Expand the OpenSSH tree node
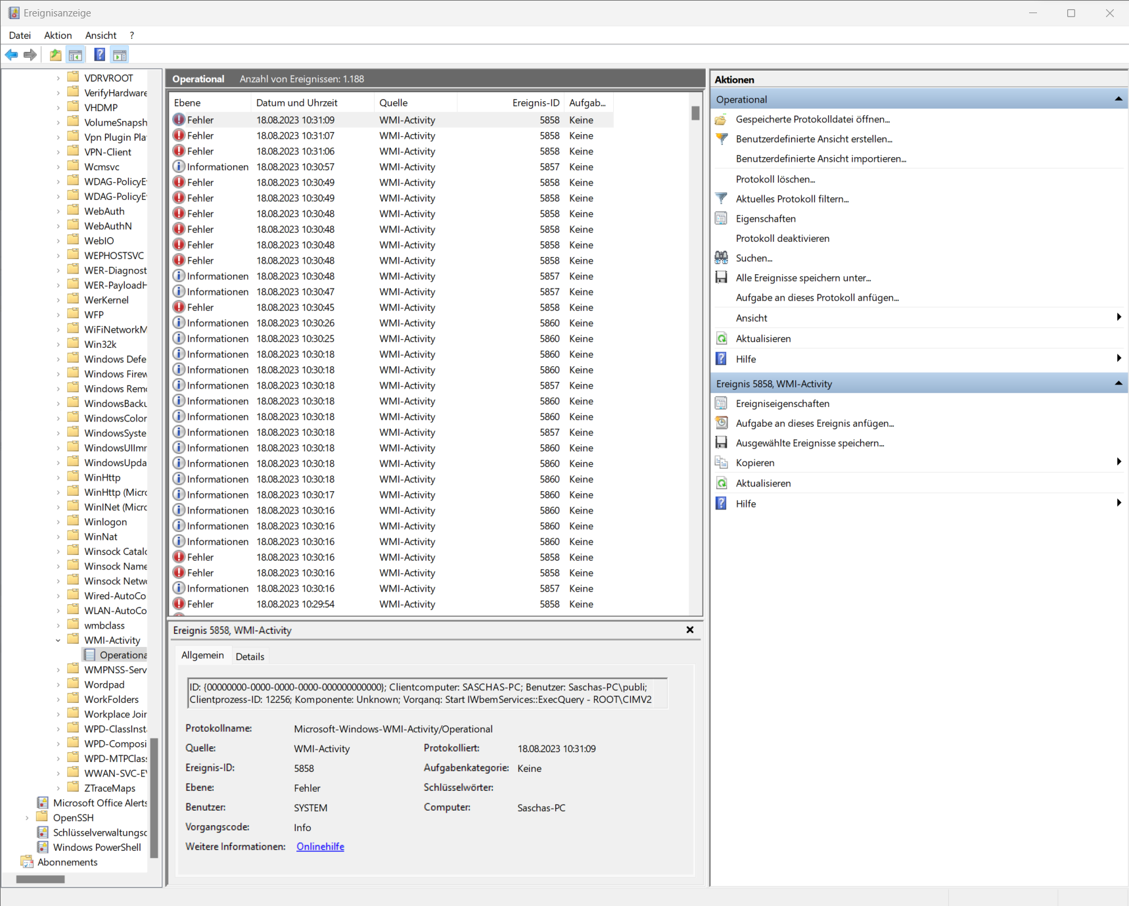This screenshot has width=1129, height=906. [27, 818]
